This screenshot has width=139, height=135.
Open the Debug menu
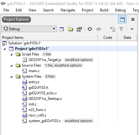point(120,10)
